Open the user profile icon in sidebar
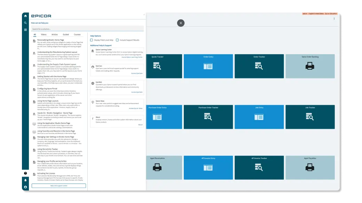The image size is (362, 203). point(25,187)
